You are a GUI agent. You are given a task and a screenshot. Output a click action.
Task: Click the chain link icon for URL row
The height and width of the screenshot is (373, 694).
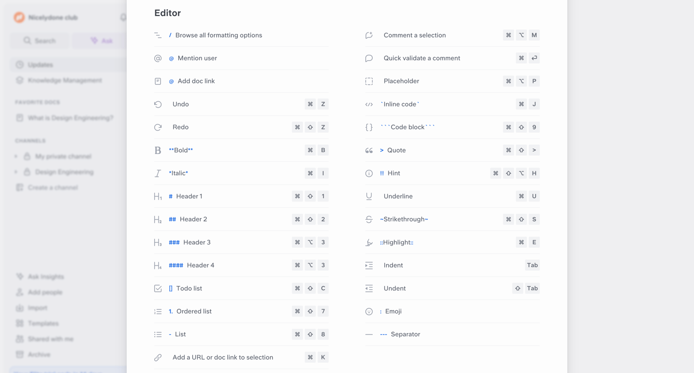tap(158, 357)
